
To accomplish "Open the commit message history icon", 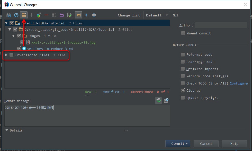I will tap(166, 101).
